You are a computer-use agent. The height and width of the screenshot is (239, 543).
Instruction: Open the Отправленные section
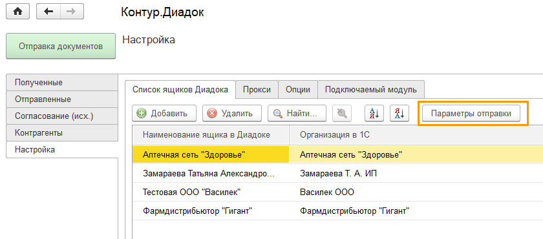[62, 99]
